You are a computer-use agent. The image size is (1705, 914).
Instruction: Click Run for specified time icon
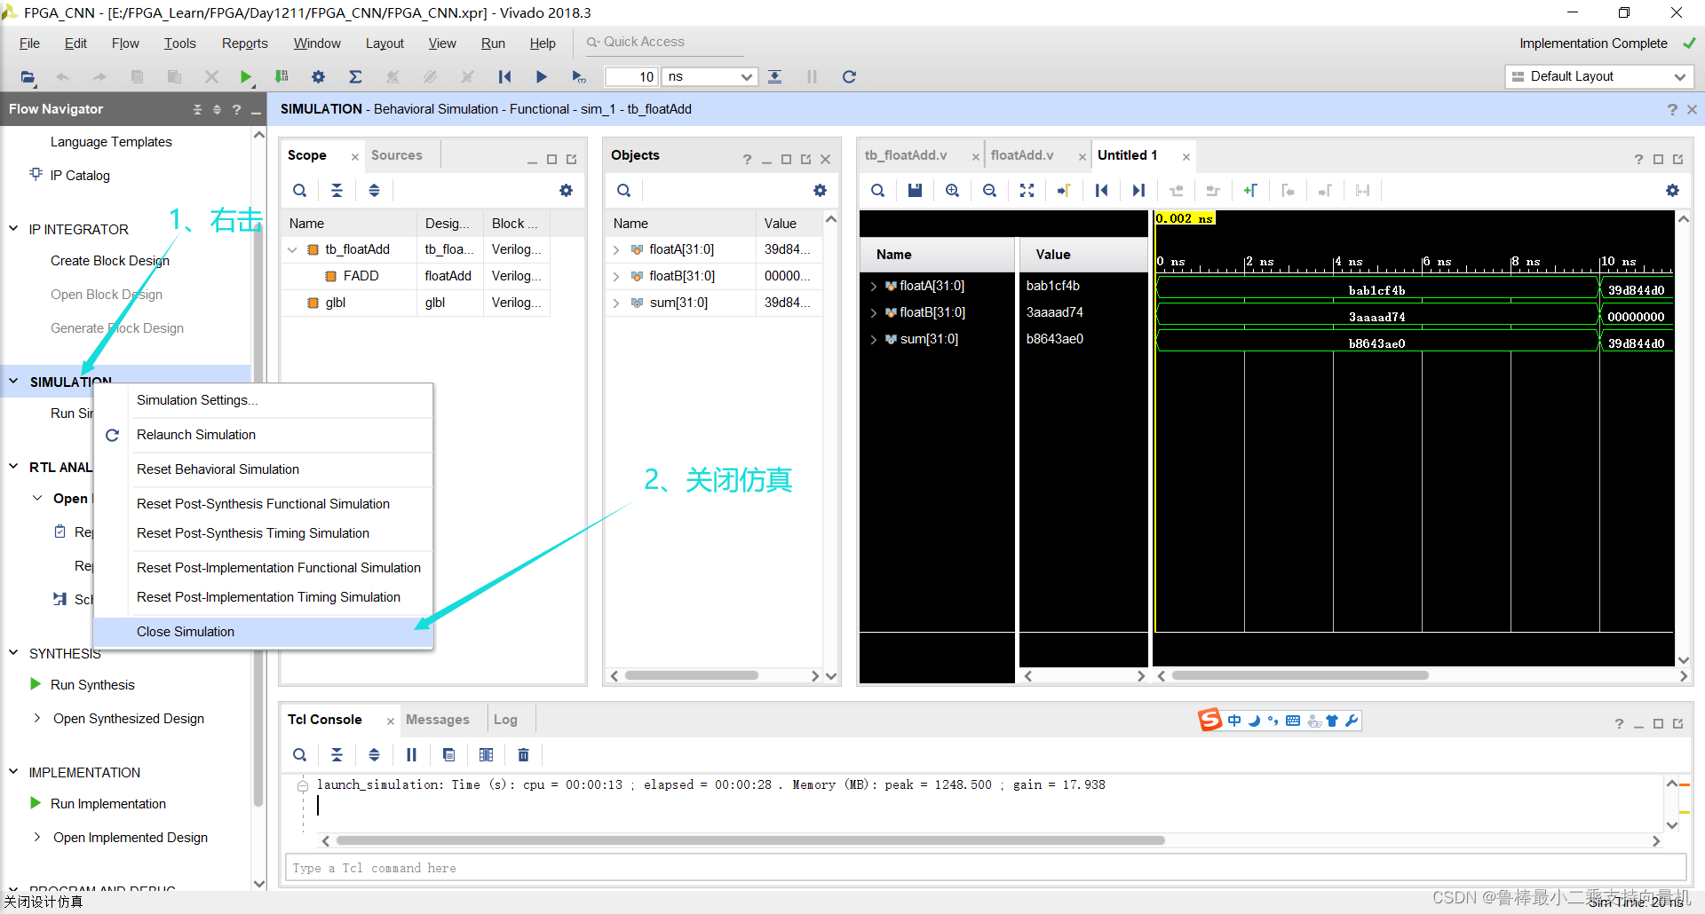[x=578, y=77]
